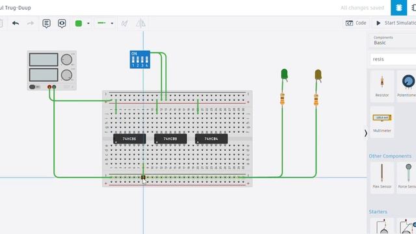
Task: Open the Code editor button
Action: [x=356, y=23]
